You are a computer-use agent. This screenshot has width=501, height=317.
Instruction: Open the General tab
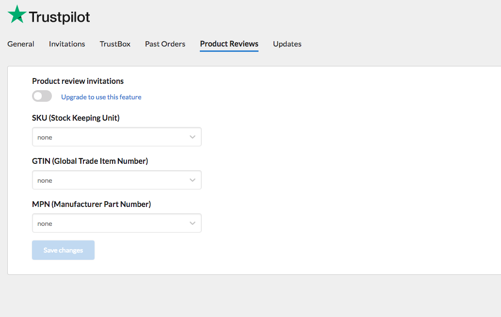(x=21, y=44)
